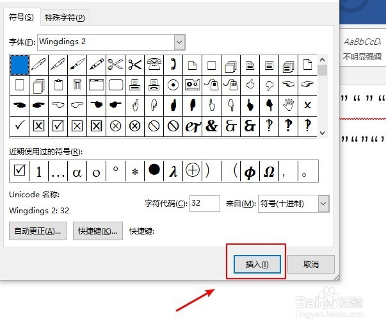Switch to the 特殊字符(P) tab

click(x=65, y=18)
